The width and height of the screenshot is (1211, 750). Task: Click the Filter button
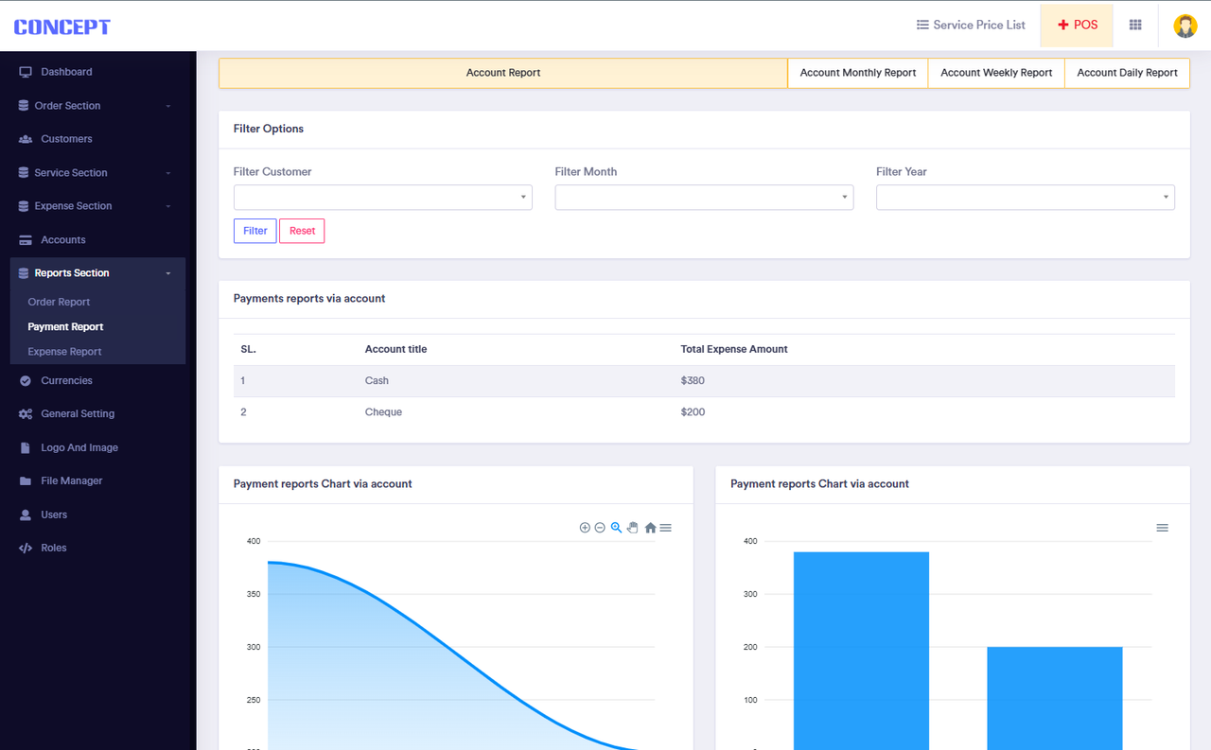pos(255,231)
